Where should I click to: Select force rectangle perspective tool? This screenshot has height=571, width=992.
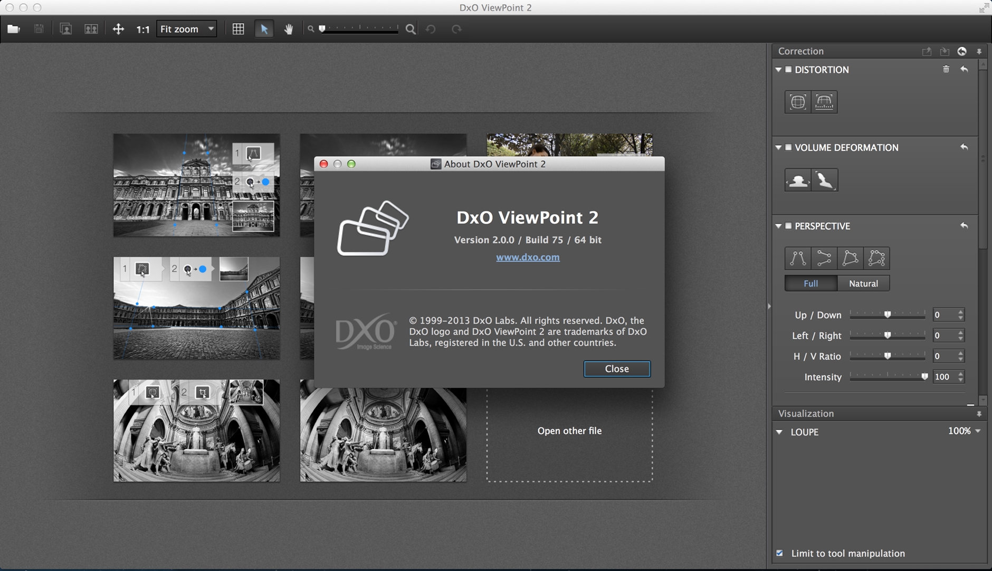tap(851, 258)
